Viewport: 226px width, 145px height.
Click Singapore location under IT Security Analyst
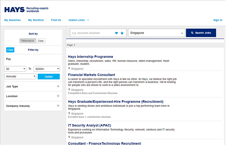pos(77,137)
